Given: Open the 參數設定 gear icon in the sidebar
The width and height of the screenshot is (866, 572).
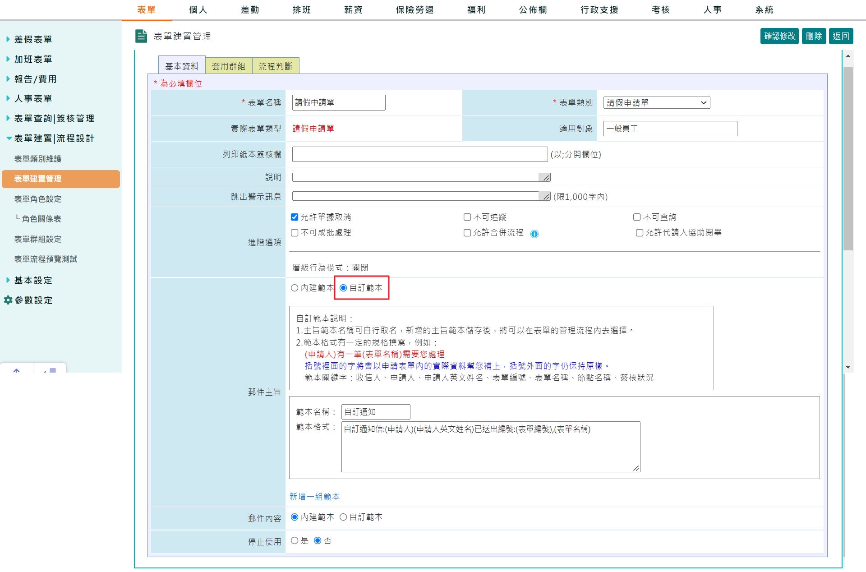Looking at the screenshot, I should pos(8,300).
